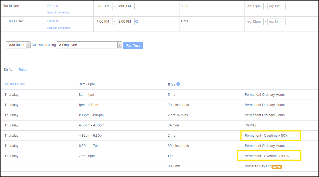
Task: Select the Shifts tab
Action: (x=8, y=70)
